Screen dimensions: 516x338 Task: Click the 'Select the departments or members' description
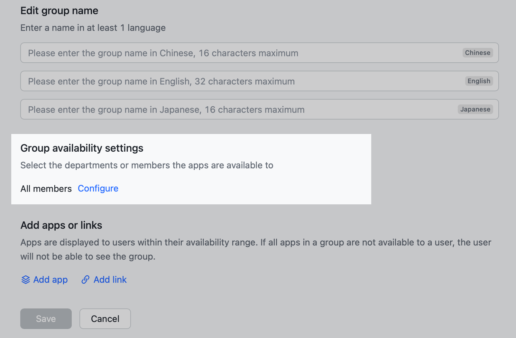pyautogui.click(x=147, y=165)
